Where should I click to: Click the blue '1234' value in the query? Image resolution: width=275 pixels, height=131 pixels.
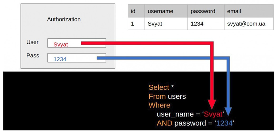click(x=224, y=123)
